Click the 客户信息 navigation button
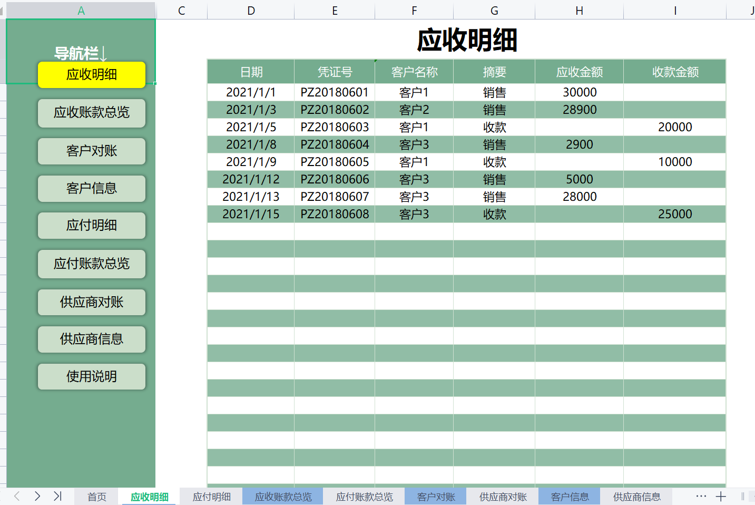 (91, 189)
